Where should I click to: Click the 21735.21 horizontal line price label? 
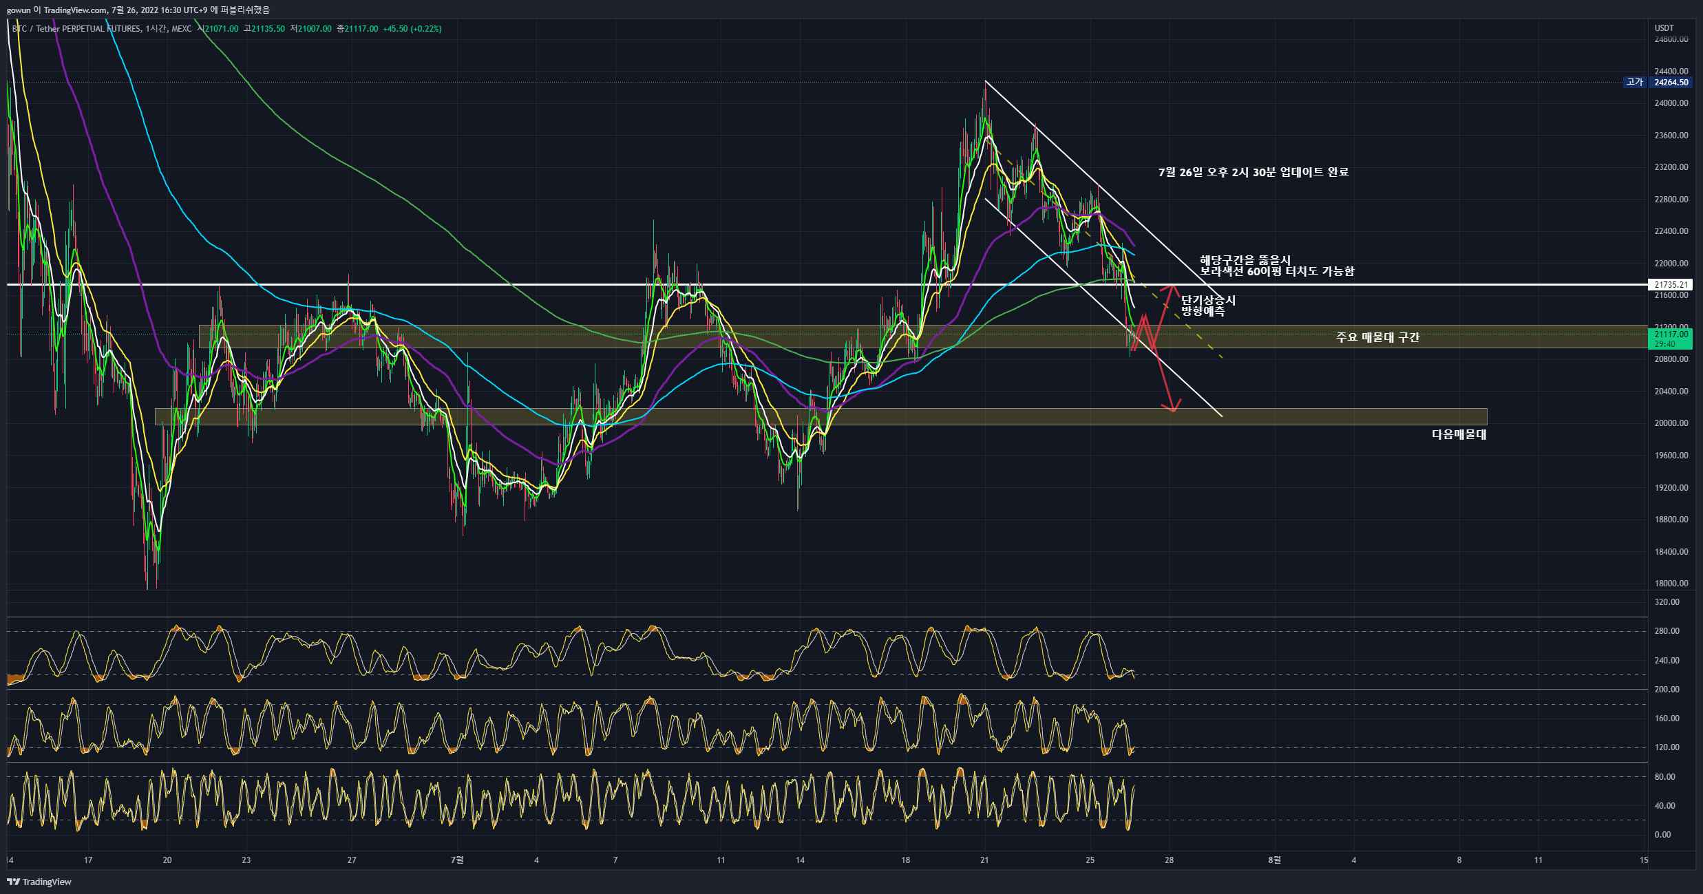click(1671, 284)
